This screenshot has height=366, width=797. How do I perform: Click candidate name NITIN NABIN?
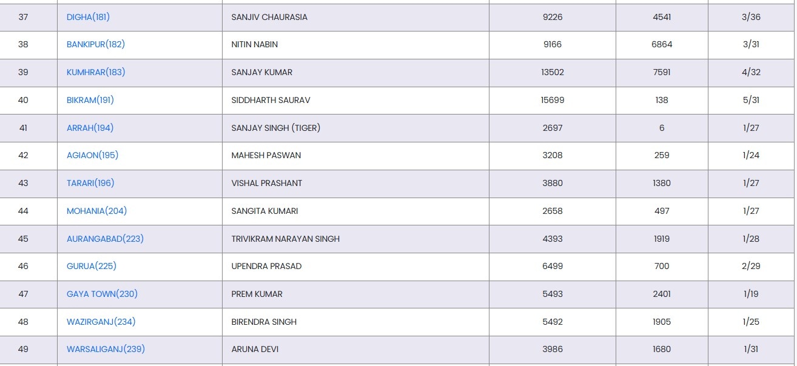click(255, 44)
